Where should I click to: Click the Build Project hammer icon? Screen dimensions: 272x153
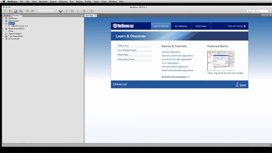point(67,11)
